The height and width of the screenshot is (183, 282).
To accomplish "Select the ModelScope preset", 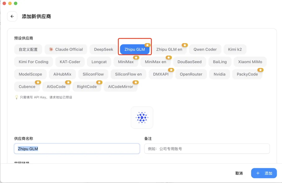I will pos(30,74).
